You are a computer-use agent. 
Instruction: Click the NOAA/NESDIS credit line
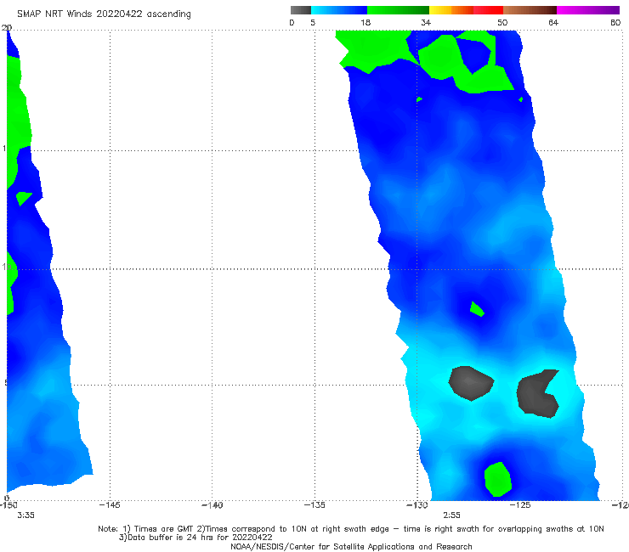pyautogui.click(x=351, y=547)
